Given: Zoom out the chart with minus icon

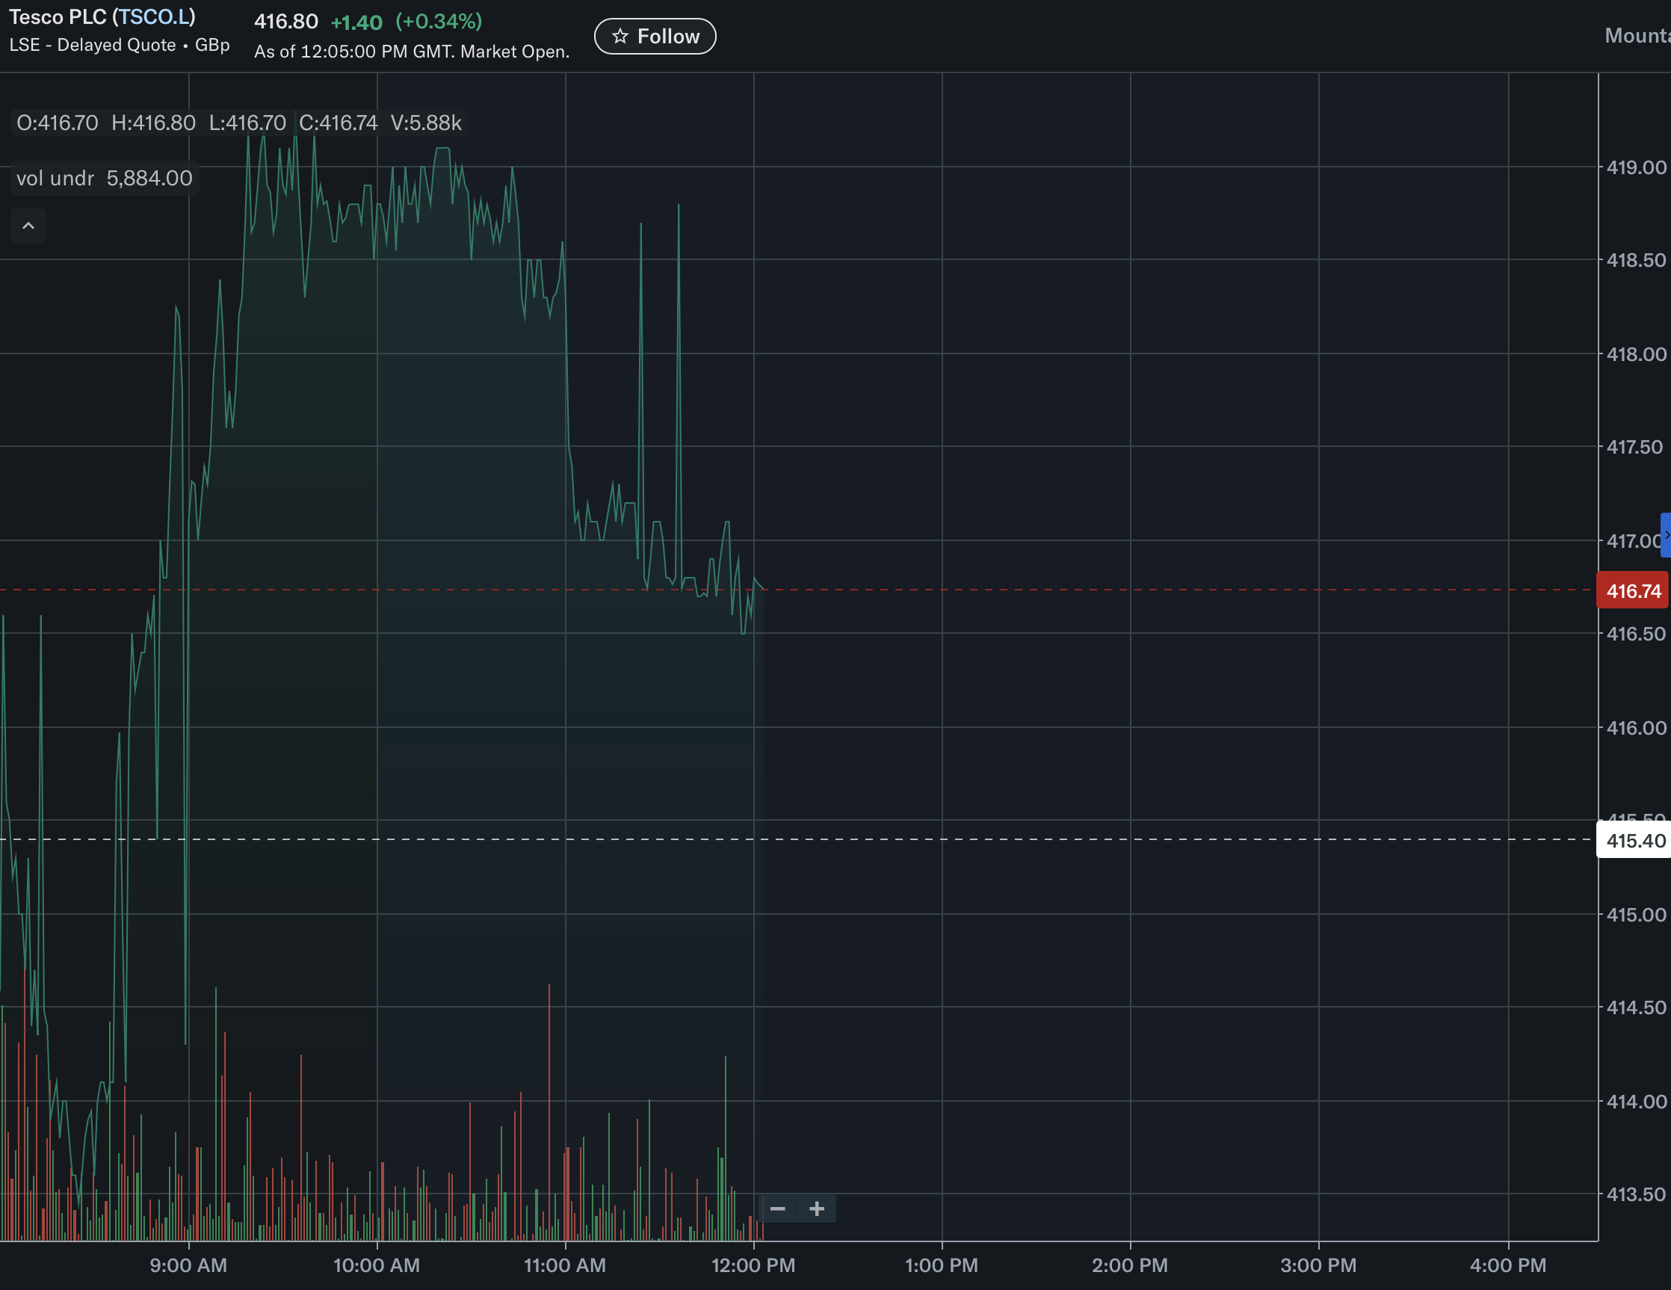Looking at the screenshot, I should click(777, 1208).
